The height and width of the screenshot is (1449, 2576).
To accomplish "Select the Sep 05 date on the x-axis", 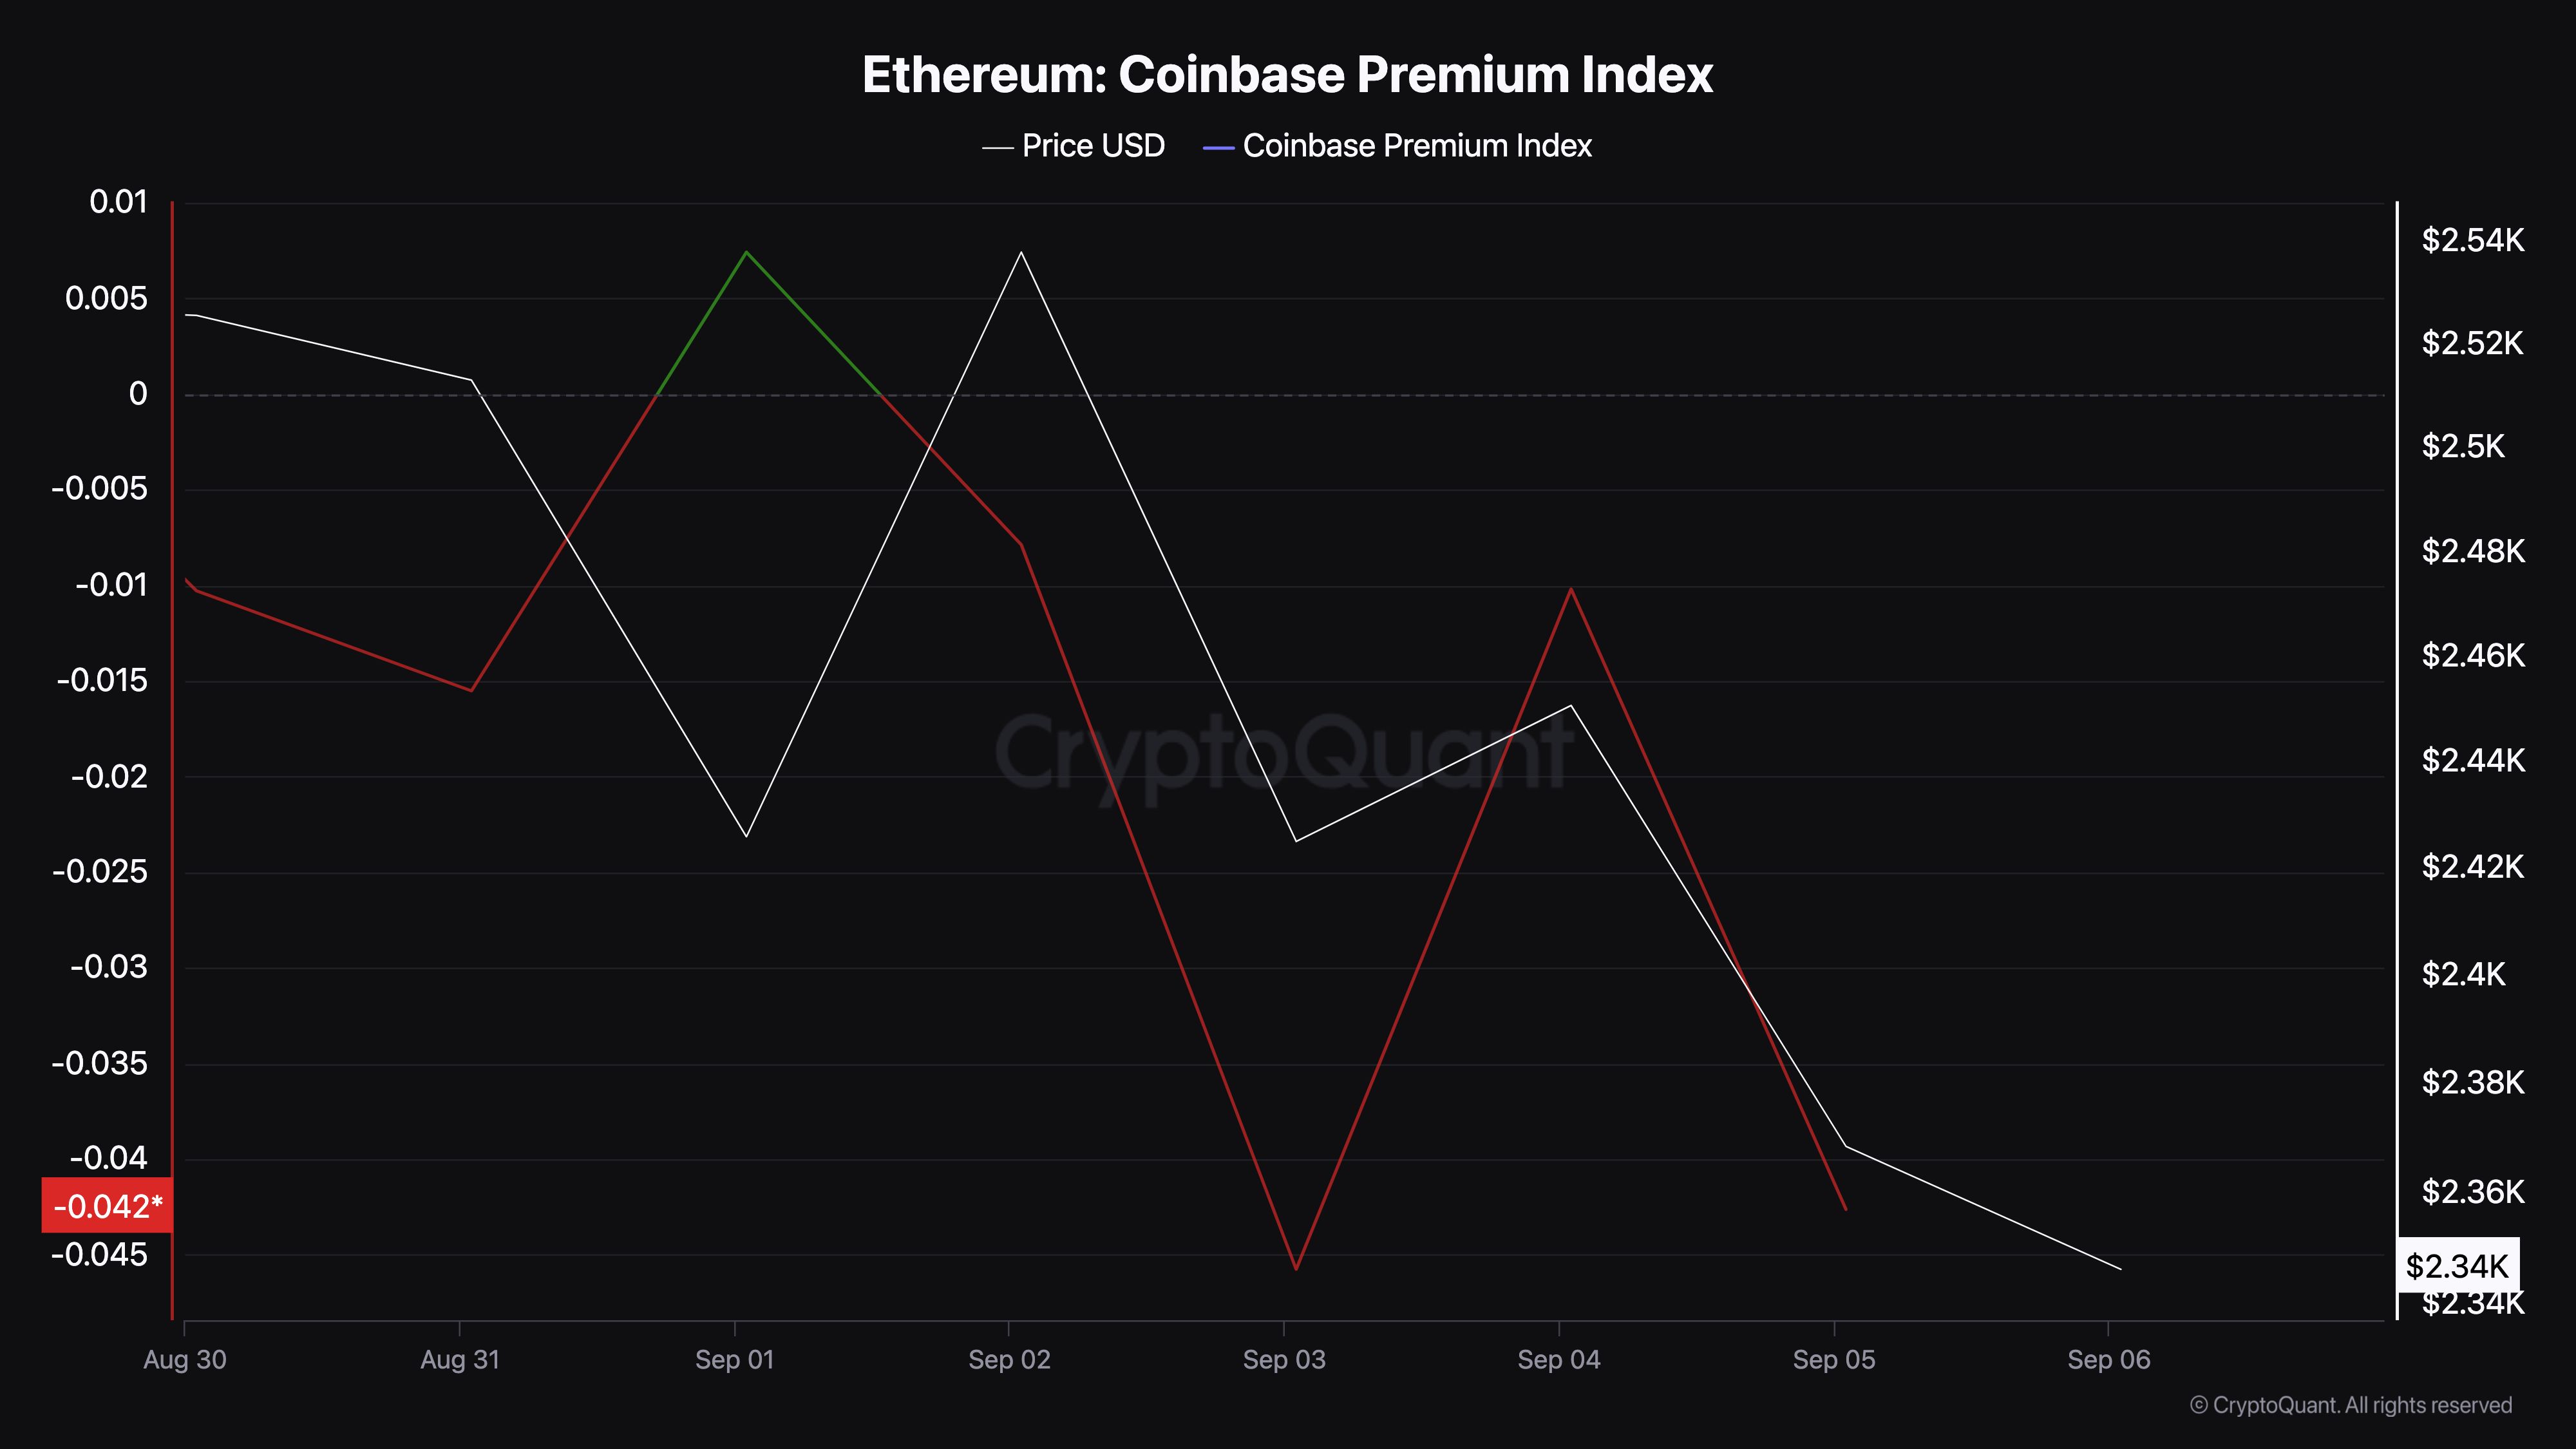I will coord(1834,1360).
